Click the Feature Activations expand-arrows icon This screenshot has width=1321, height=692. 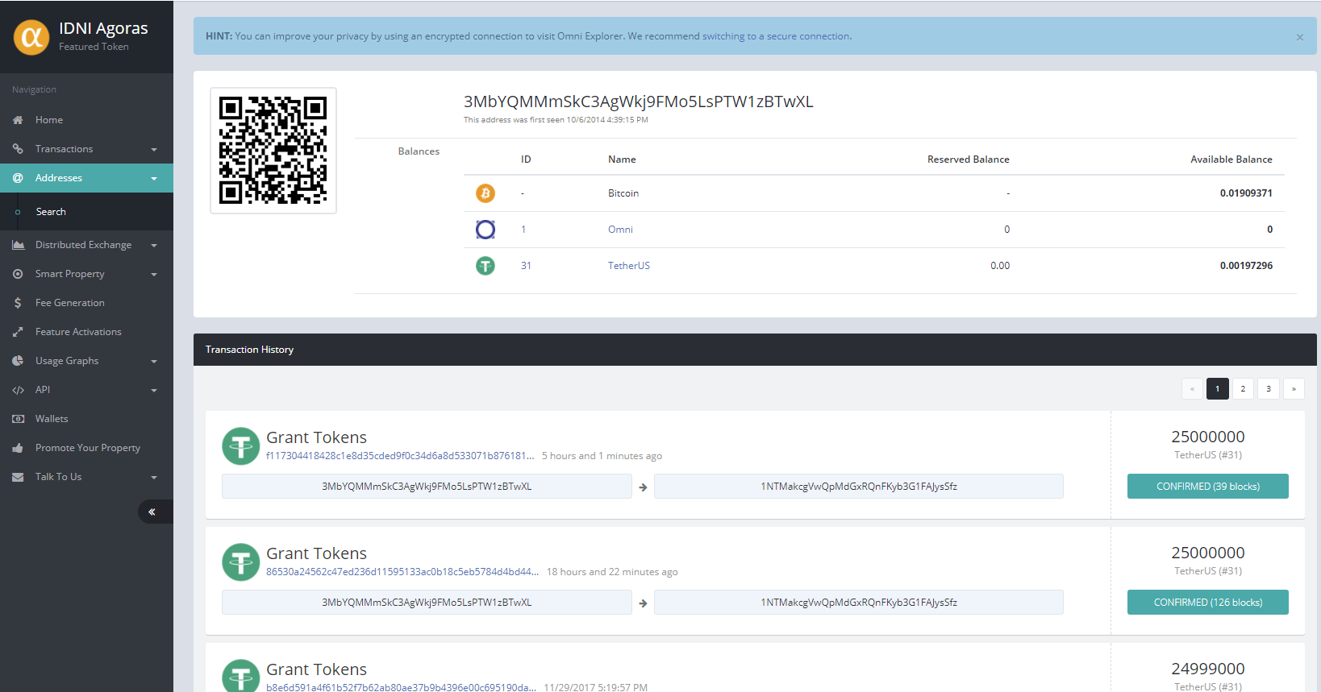18,332
